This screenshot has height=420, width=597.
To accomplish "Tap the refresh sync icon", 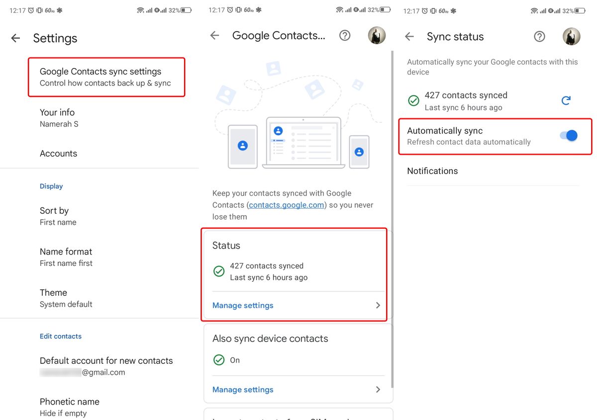I will pyautogui.click(x=566, y=101).
